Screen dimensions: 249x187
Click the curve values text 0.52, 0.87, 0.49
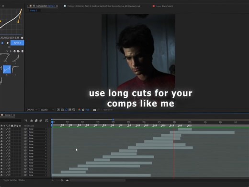click(11, 38)
